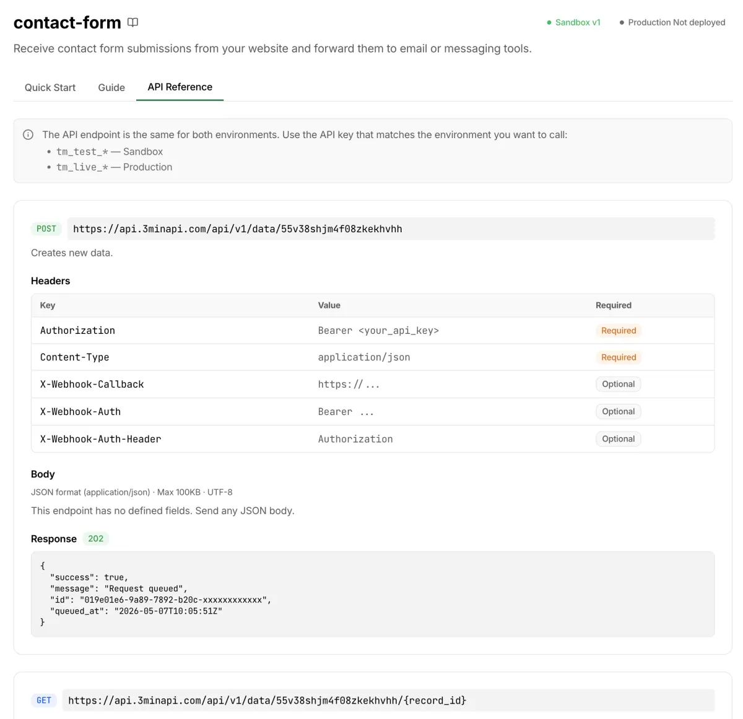Select the Content-Type header key
This screenshot has height=719, width=743.
point(75,357)
